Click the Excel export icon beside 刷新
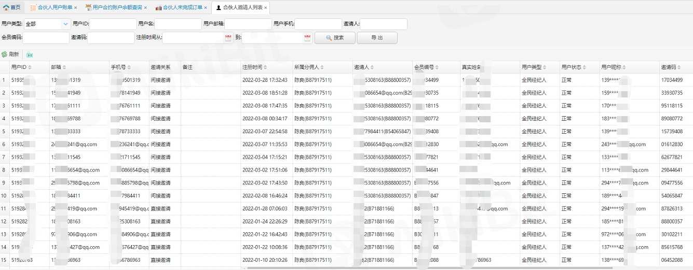Image resolution: width=693 pixels, height=270 pixels. [x=30, y=54]
